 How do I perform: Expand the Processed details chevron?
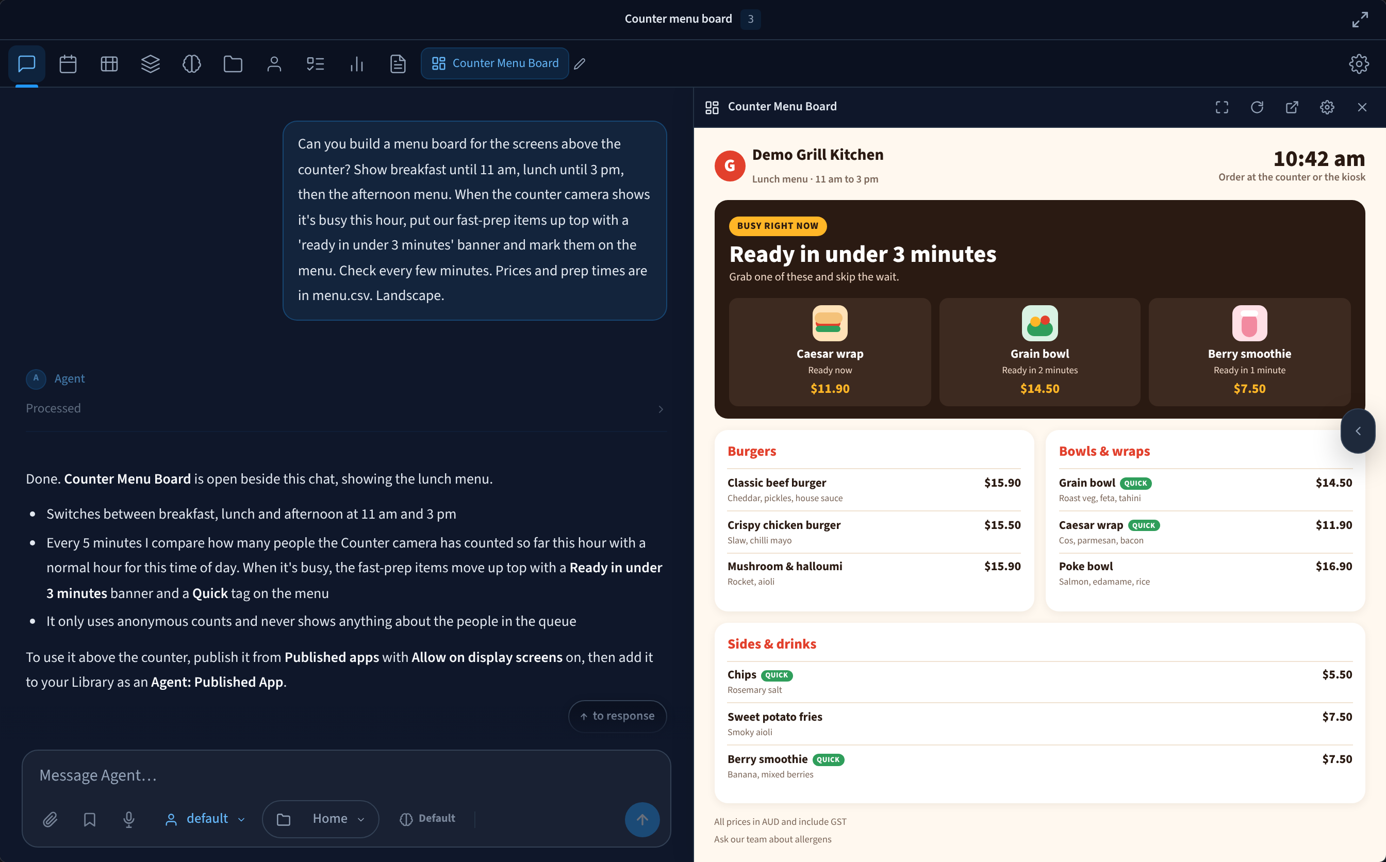click(x=661, y=409)
